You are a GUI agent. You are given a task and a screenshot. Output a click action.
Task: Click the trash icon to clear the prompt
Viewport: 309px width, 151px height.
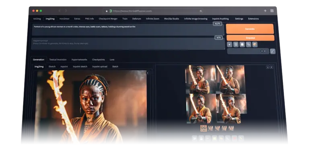[x=236, y=45]
